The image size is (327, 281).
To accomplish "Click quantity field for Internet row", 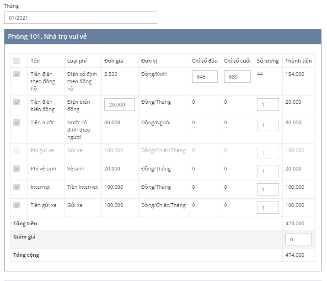I will (268, 190).
